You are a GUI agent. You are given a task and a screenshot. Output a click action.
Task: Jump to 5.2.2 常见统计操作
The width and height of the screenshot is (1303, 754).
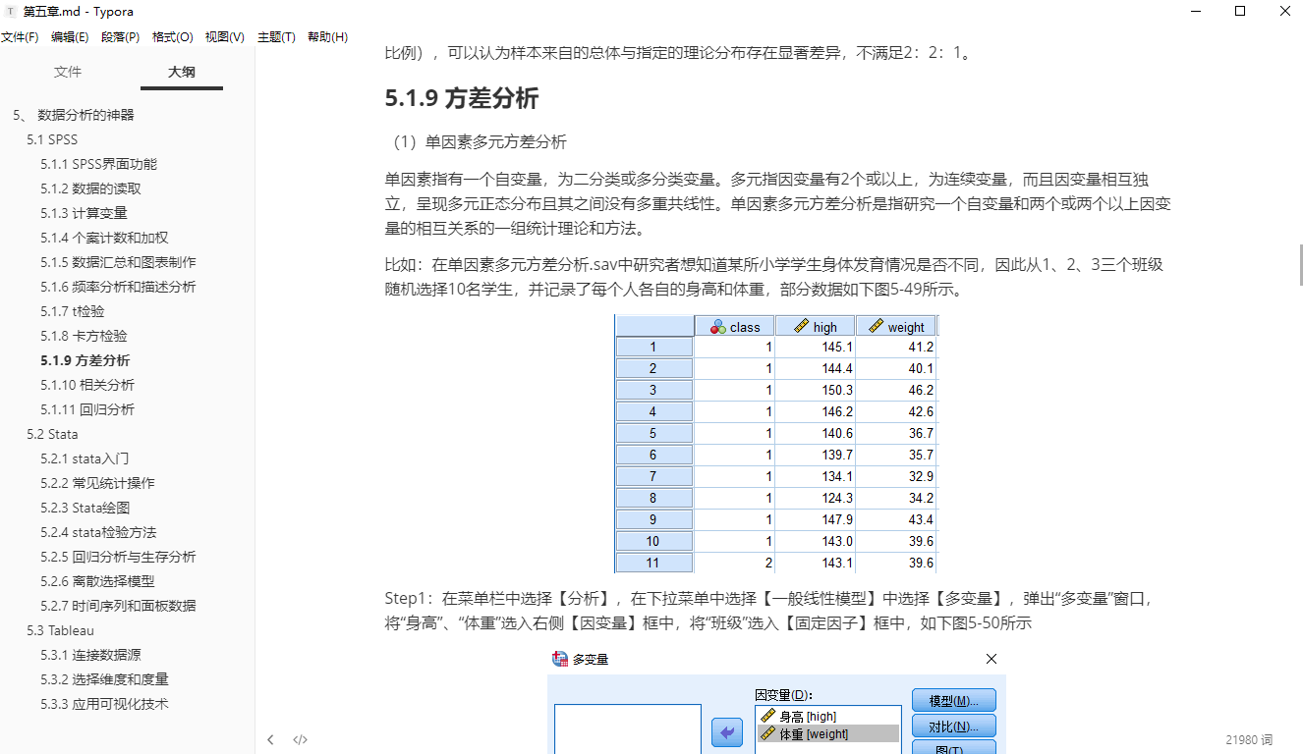[x=98, y=483]
